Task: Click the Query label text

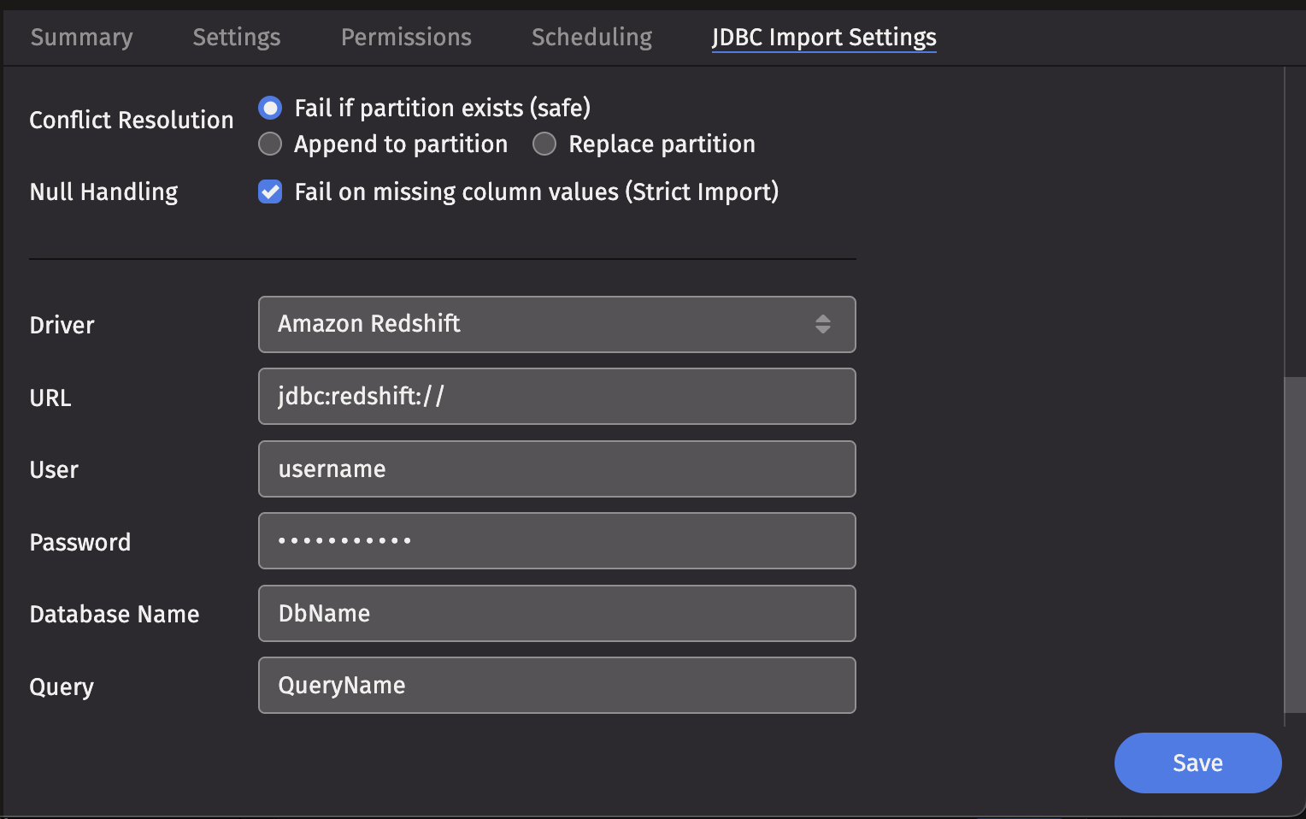Action: pos(62,686)
